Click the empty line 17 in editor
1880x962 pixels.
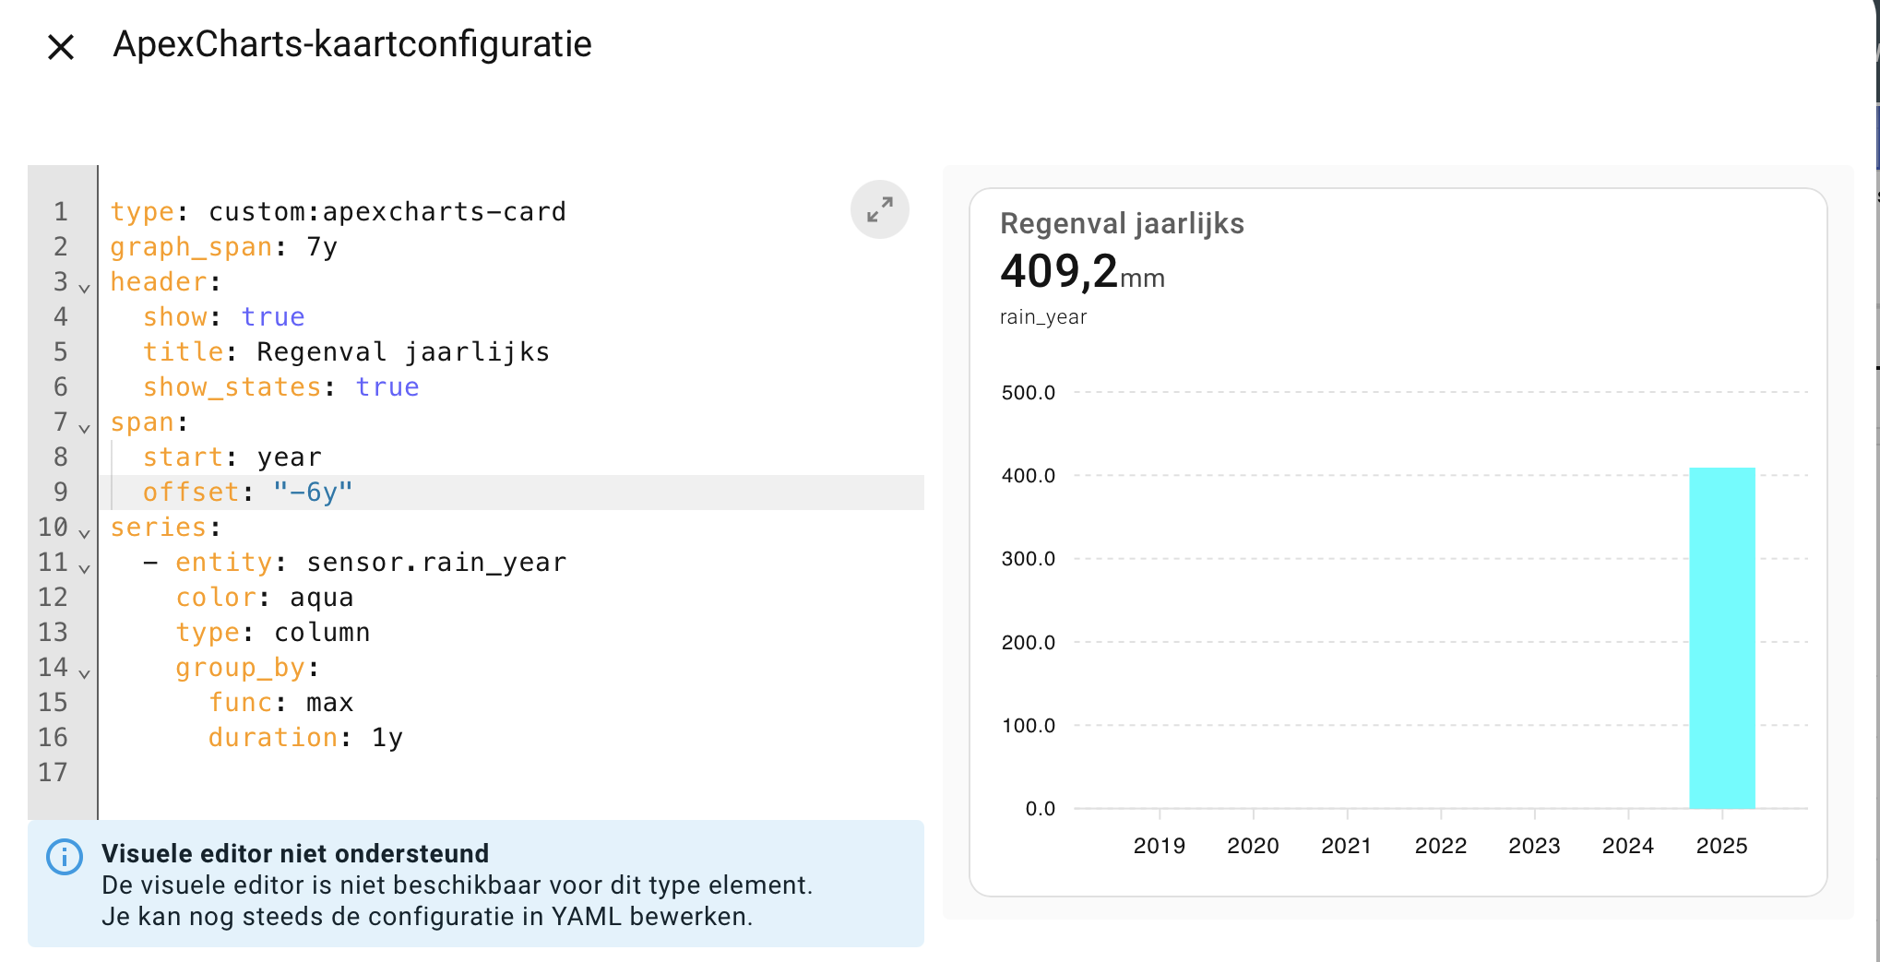369,773
